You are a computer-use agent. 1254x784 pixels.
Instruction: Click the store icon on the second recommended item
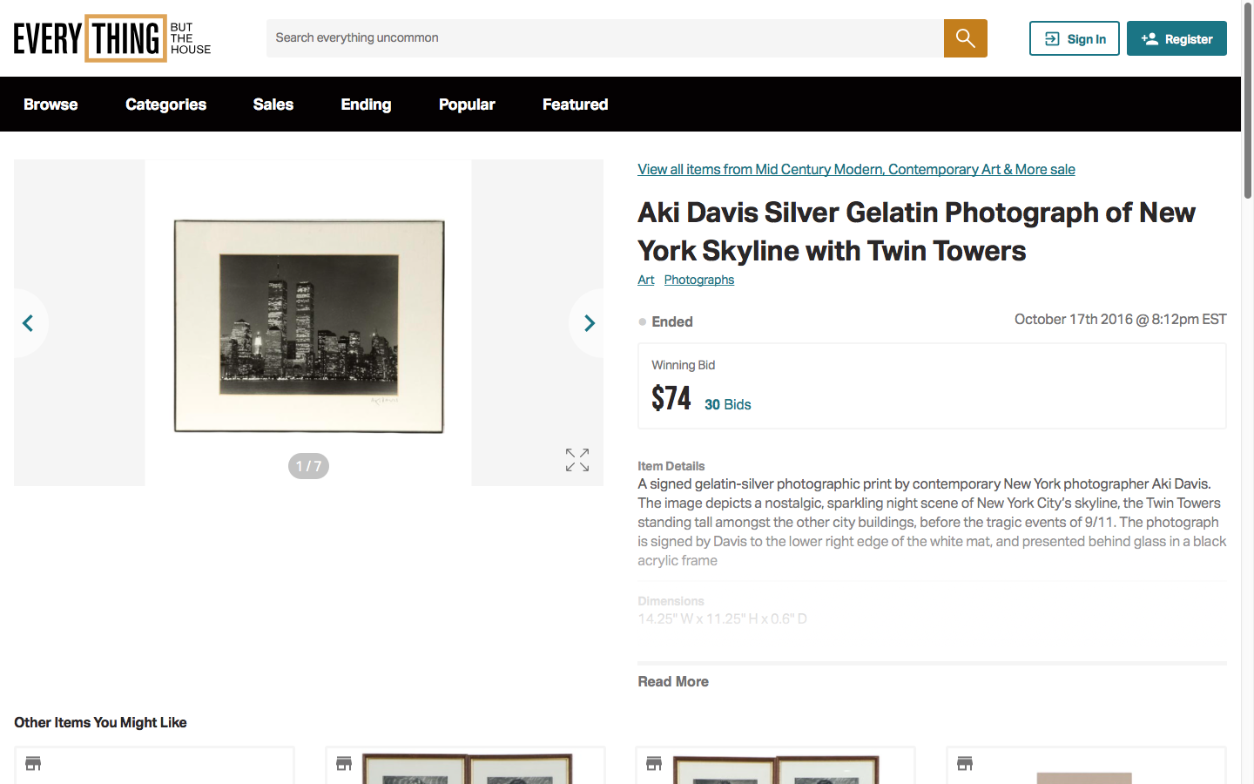pos(344,763)
